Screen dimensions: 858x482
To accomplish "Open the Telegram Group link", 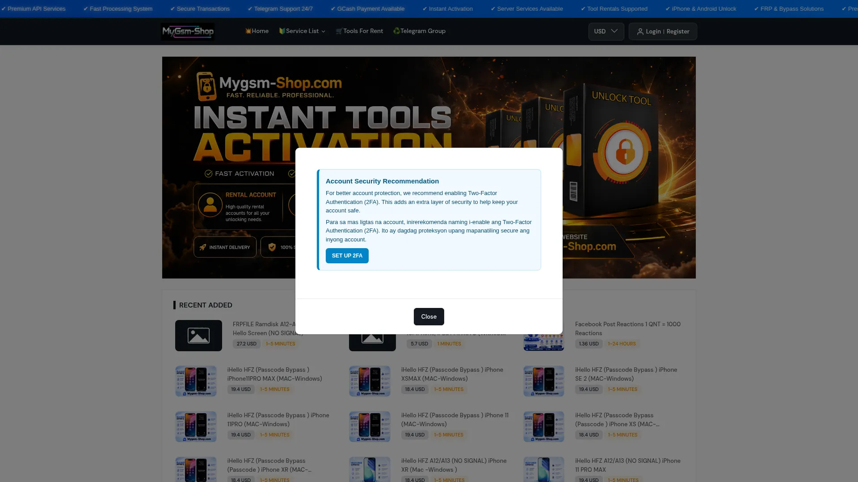I will click(x=419, y=31).
